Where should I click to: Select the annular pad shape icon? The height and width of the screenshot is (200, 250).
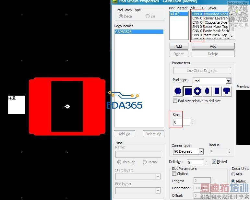coord(197,91)
